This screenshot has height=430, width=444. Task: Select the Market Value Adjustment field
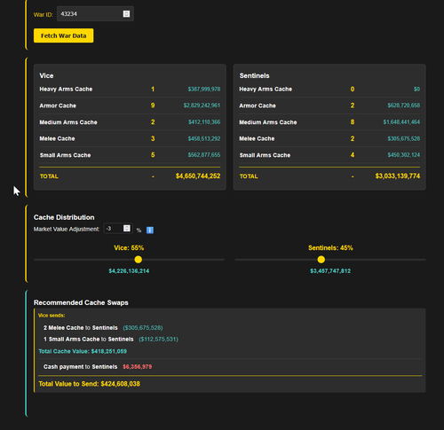118,229
